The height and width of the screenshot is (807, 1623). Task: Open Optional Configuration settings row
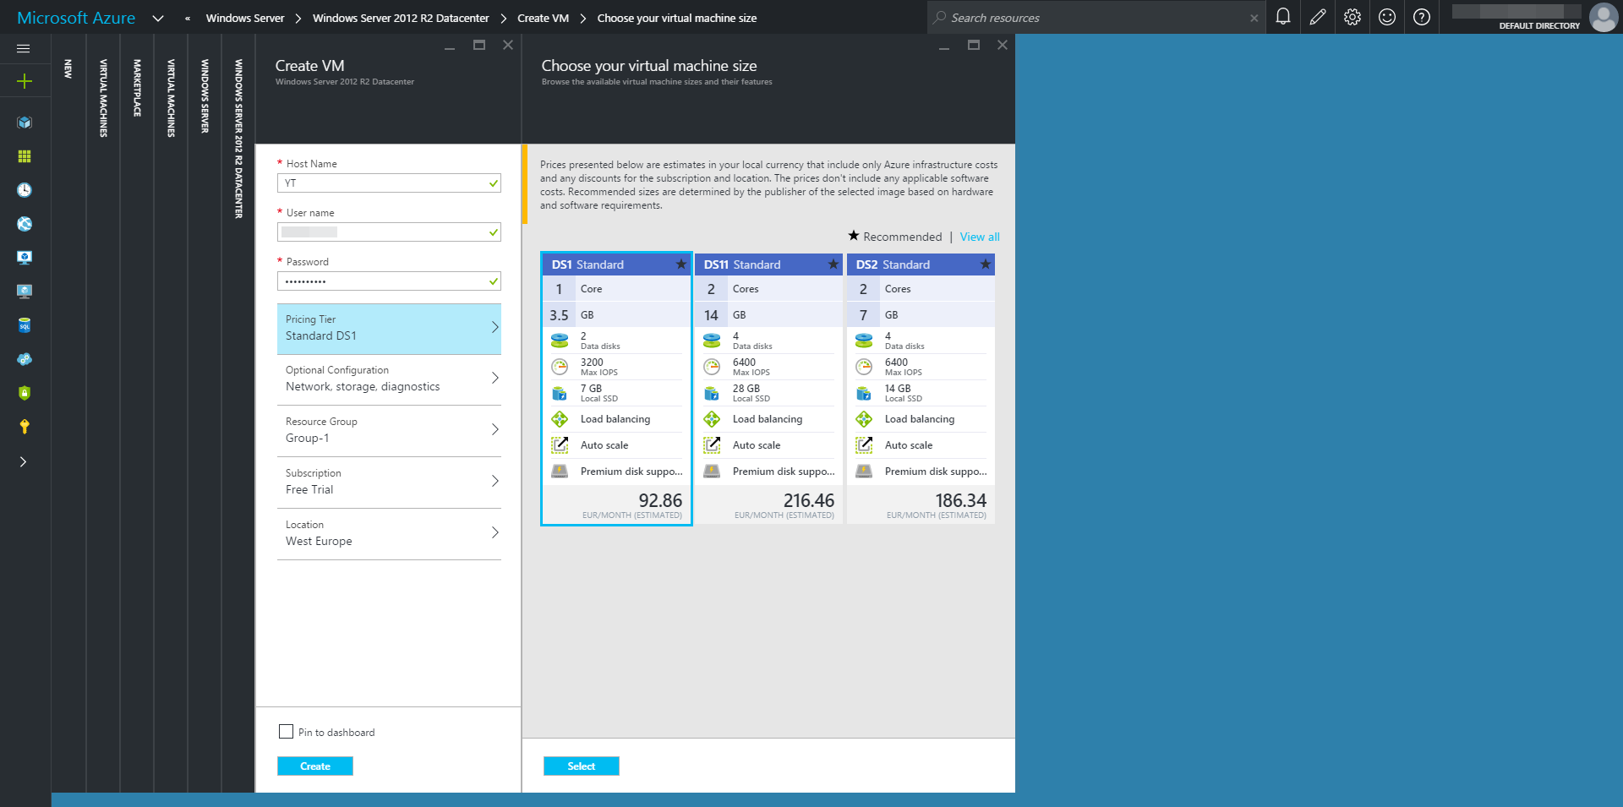tap(389, 379)
